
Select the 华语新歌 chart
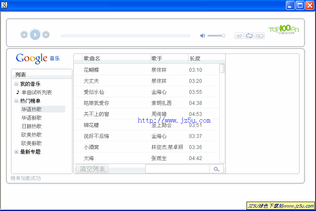[31, 118]
